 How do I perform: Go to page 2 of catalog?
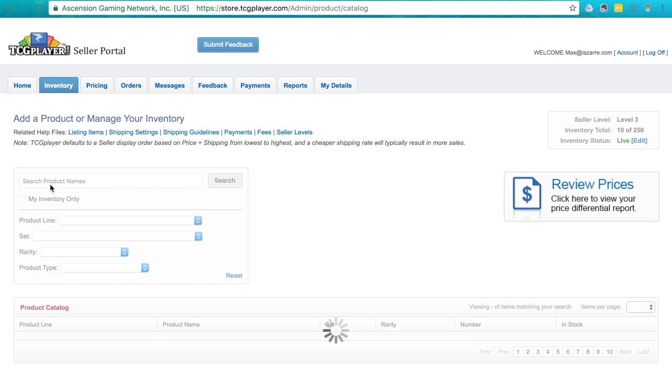(528, 352)
